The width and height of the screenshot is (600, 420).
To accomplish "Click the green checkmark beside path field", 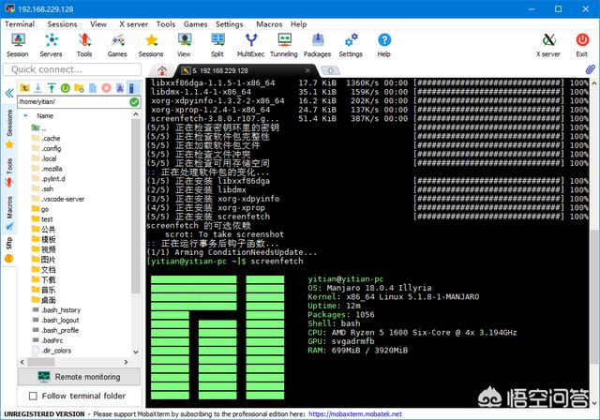I will click(x=134, y=102).
